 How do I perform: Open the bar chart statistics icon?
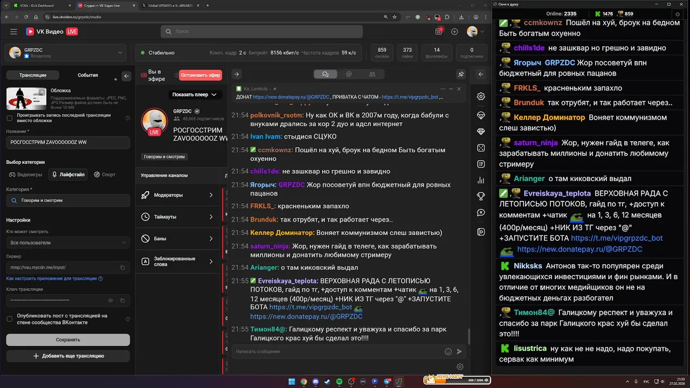(481, 181)
